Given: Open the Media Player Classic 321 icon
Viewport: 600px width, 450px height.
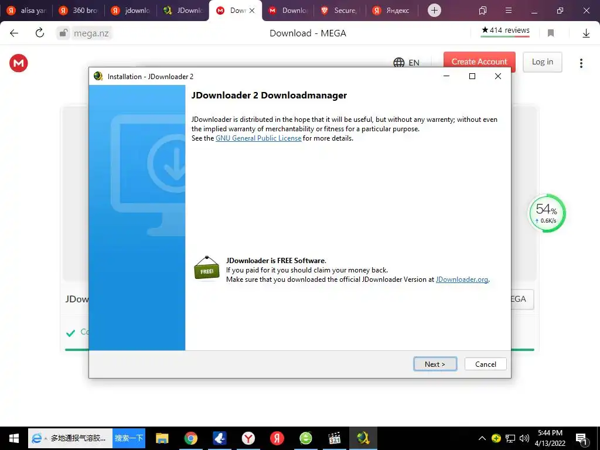Looking at the screenshot, I should point(335,438).
